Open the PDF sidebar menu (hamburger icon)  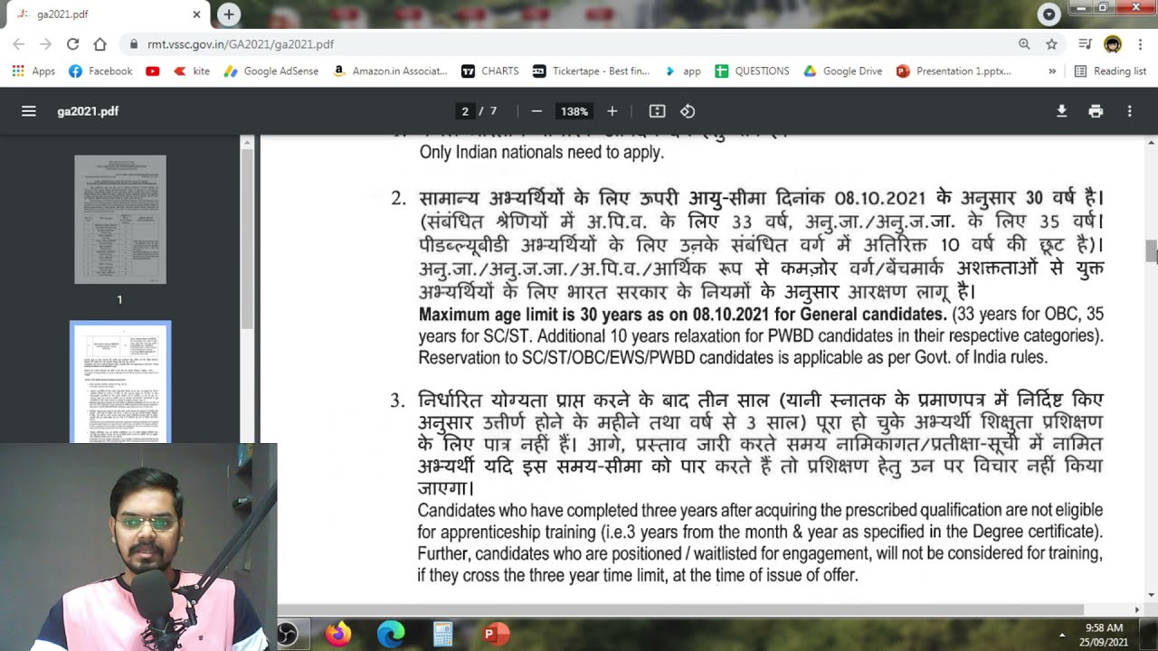tap(29, 111)
